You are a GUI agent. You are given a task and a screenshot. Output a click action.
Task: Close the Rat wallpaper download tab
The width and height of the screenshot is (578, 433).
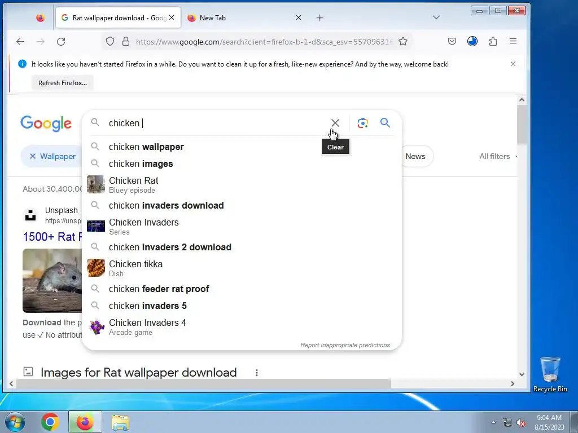point(172,17)
